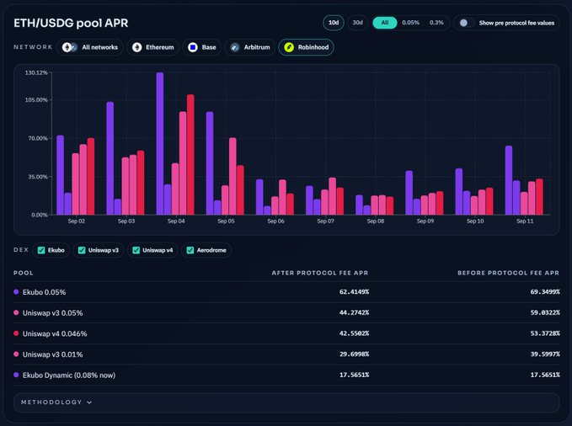
Task: Click the 105.00% y-axis label
Action: coord(36,100)
